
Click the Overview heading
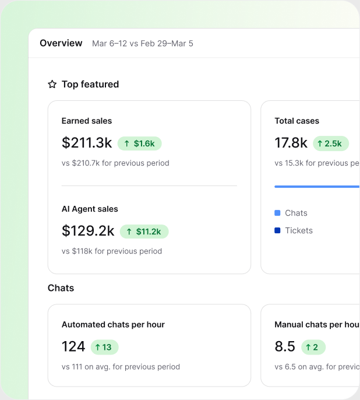(61, 43)
